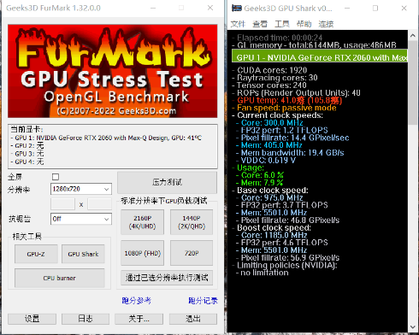This screenshot has height=335, width=419.
Task: Maximize the GPU Shark window
Action: pyautogui.click(x=375, y=9)
